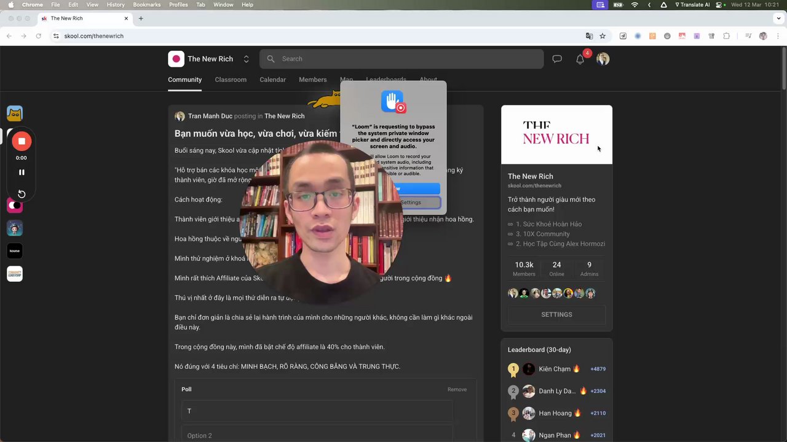787x442 pixels.
Task: Open the kourse community icon
Action: (15, 250)
